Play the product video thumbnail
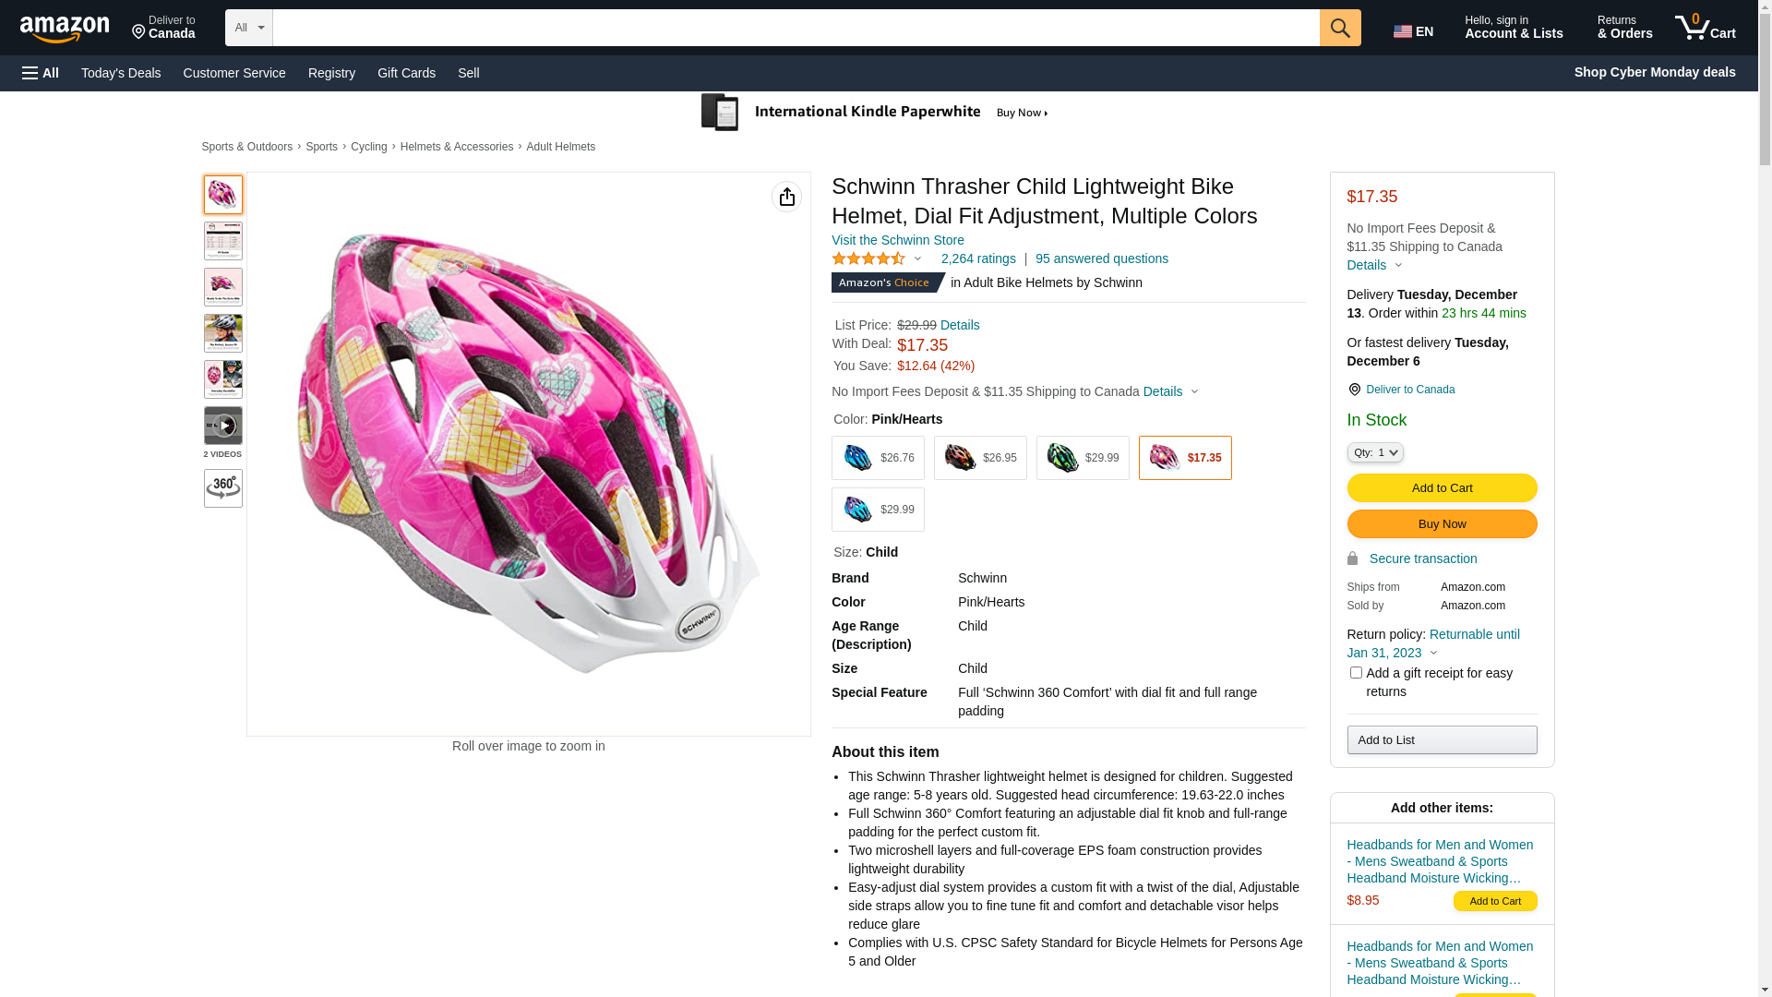This screenshot has height=997, width=1772. (x=223, y=426)
